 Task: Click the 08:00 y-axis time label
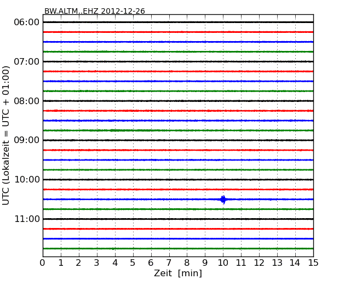click(x=27, y=101)
